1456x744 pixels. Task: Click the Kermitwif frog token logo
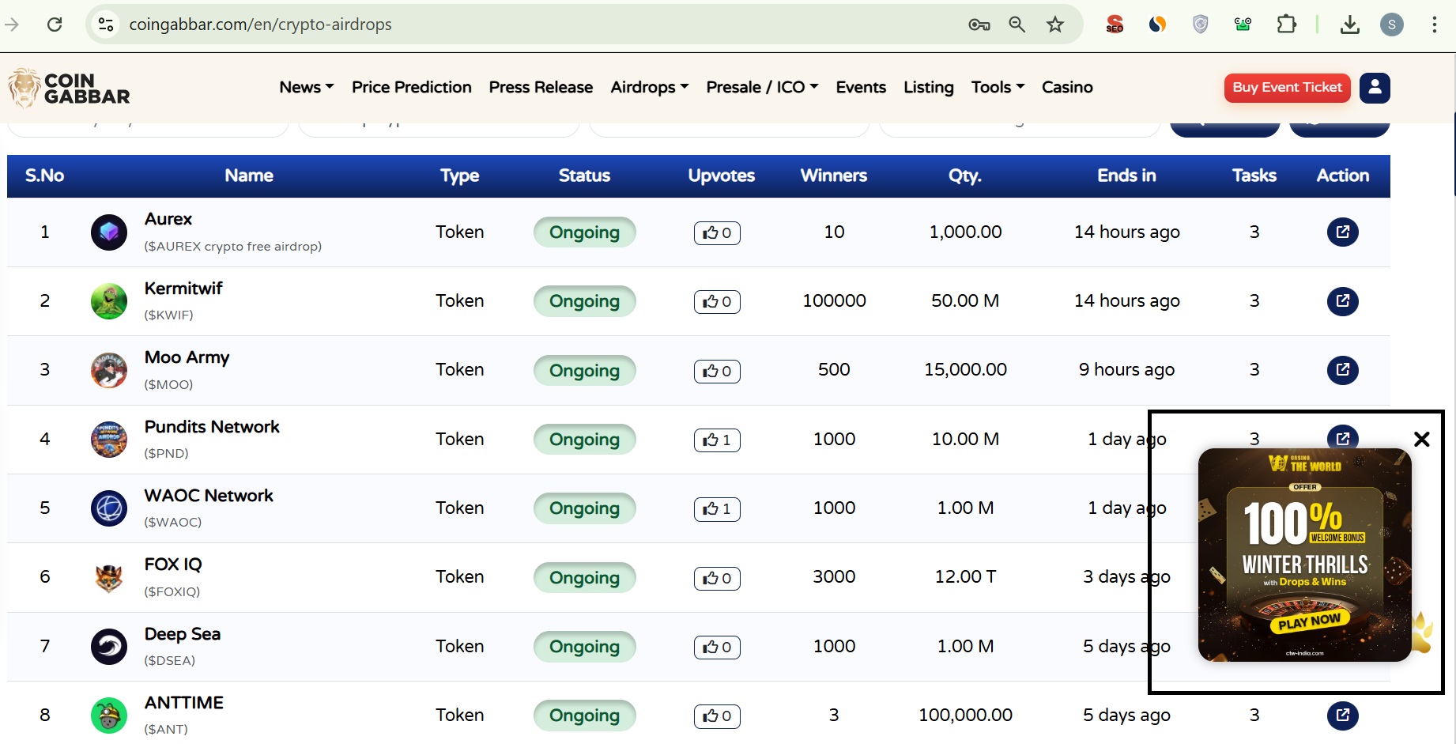point(109,301)
